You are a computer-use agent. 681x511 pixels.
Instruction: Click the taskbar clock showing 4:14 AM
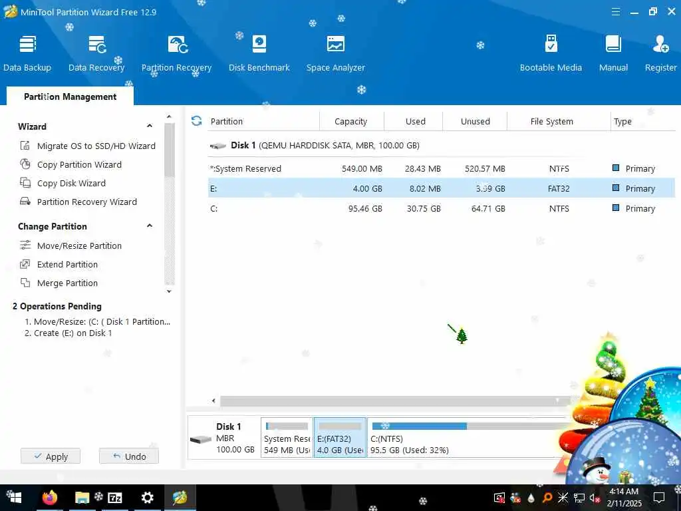click(624, 498)
